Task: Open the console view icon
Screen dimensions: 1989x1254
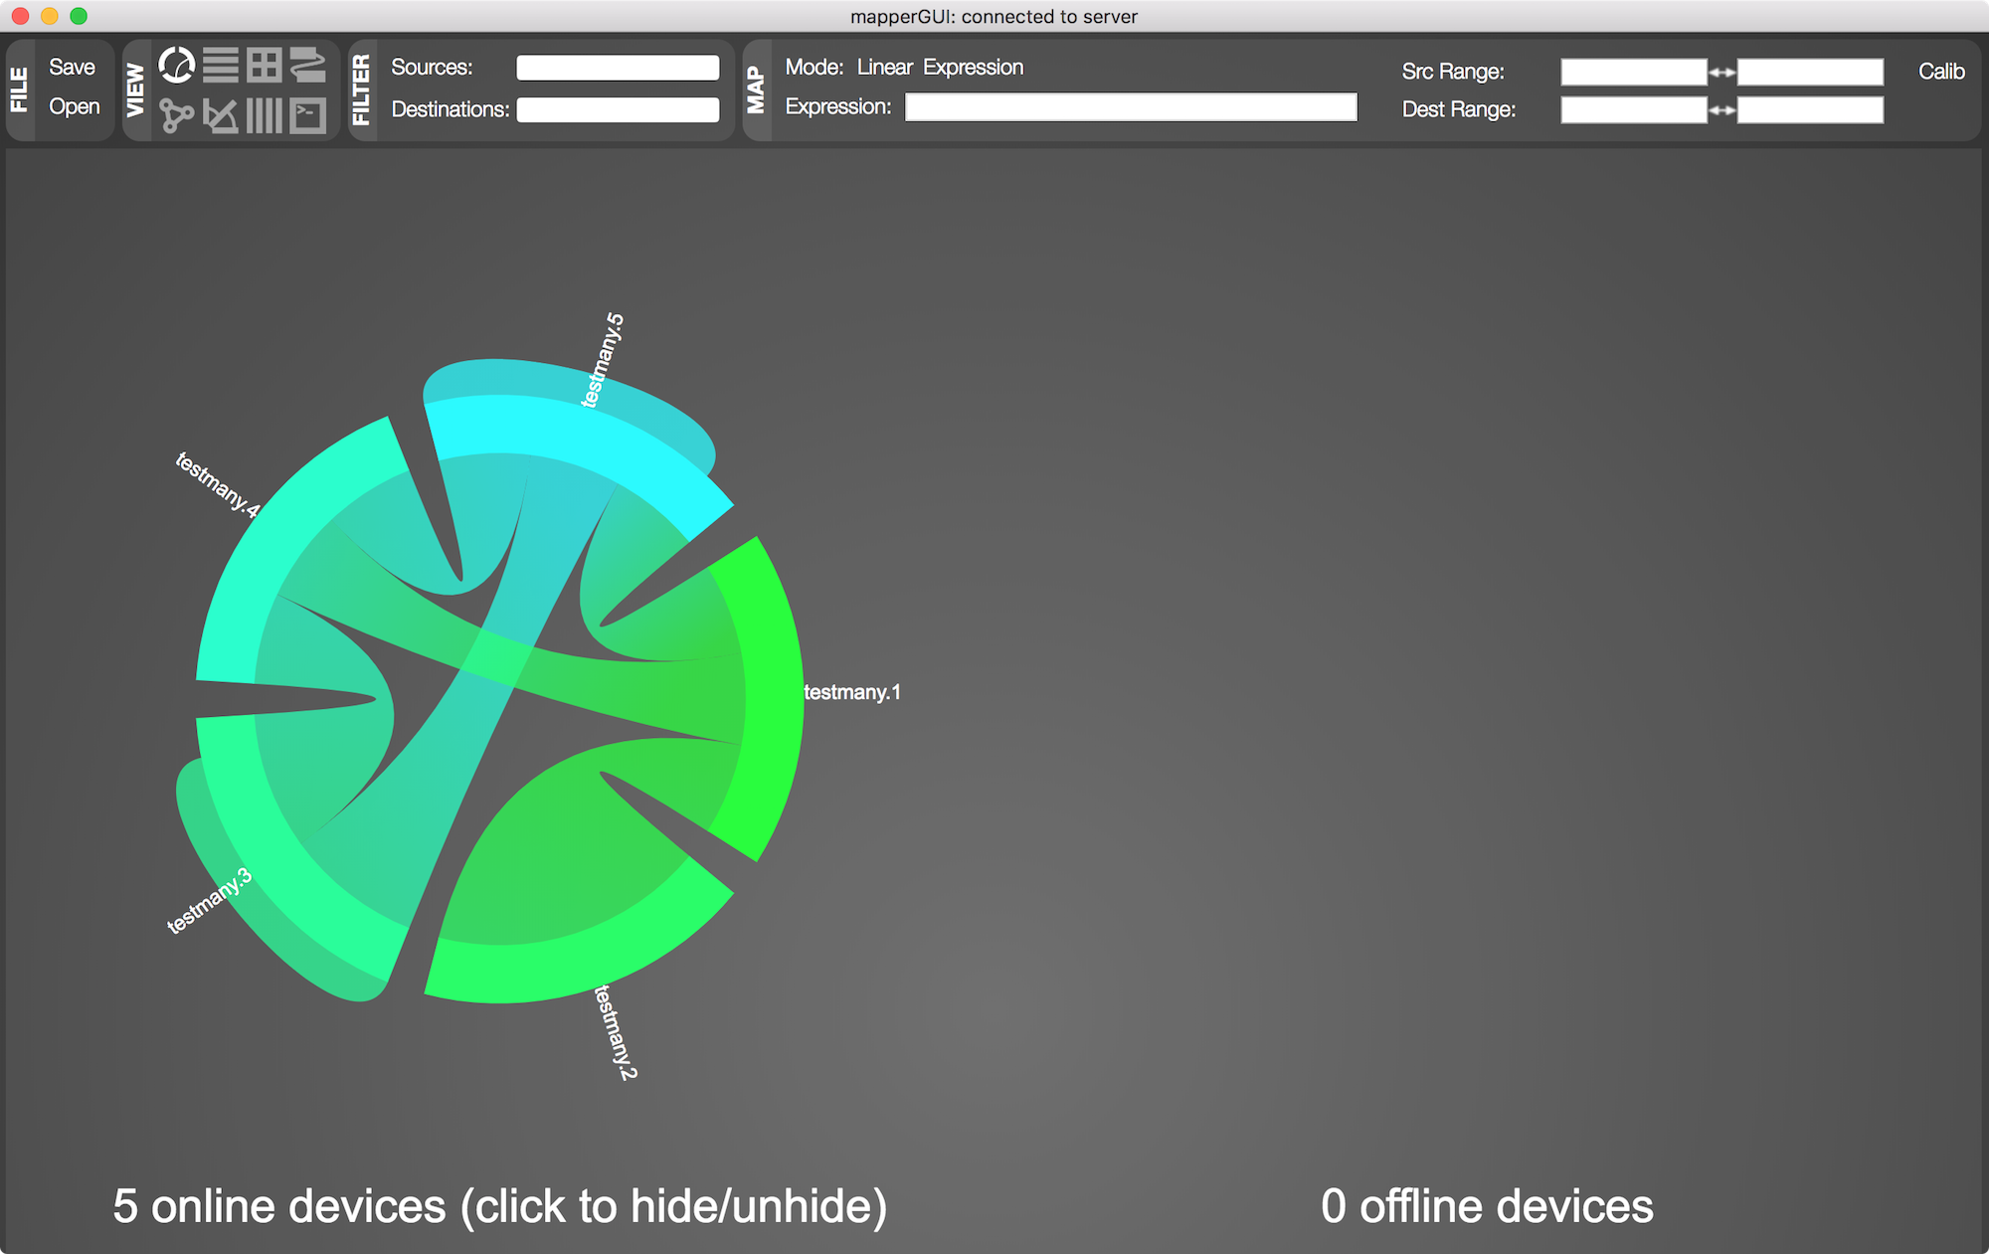Action: click(x=308, y=115)
